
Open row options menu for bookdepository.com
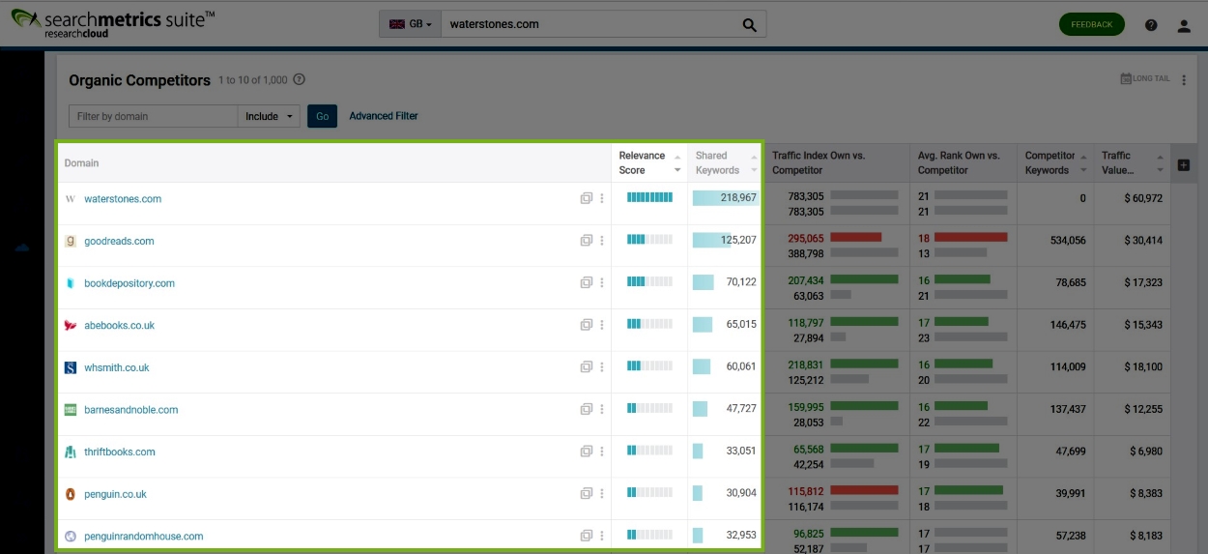coord(602,283)
